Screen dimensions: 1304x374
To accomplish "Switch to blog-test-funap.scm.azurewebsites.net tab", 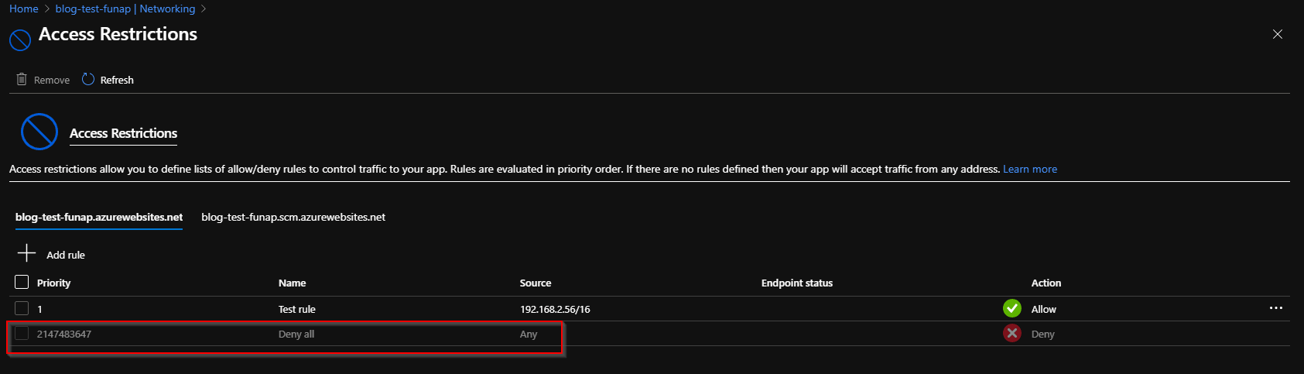I will pos(293,217).
